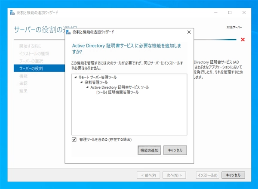Click the dialog title bar wizard icon
The width and height of the screenshot is (258, 189).
(68, 32)
